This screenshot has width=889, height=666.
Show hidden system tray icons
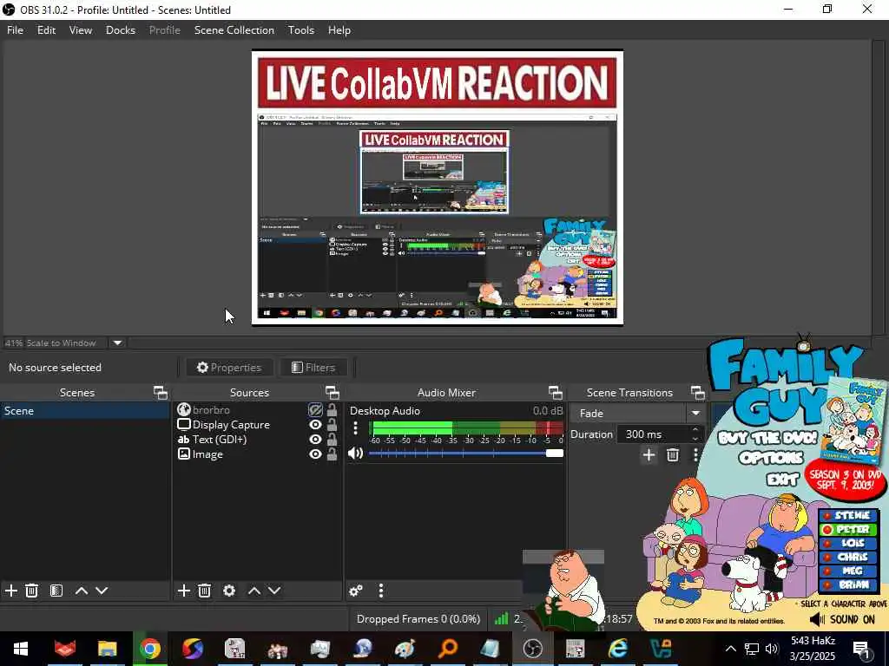pos(731,649)
